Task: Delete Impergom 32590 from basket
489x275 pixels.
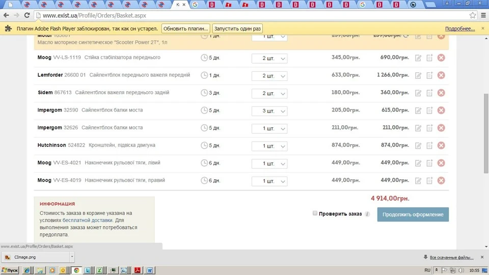Action: (441, 110)
